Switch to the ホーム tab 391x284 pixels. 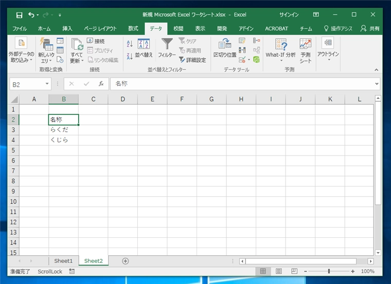44,29
